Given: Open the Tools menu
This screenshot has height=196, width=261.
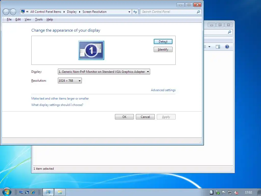Looking at the screenshot, I should click(x=39, y=19).
